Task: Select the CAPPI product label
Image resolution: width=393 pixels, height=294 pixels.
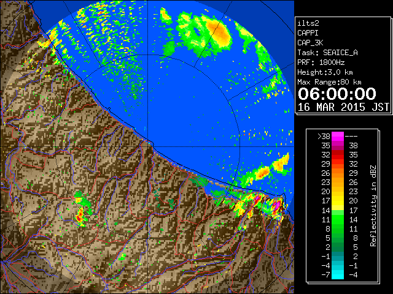Action: (308, 33)
